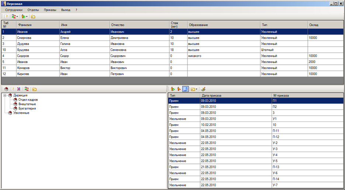Sort by the Оклад column header

tap(325, 25)
